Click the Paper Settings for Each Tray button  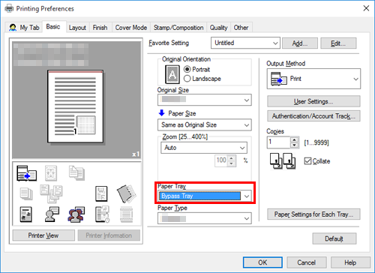pos(313,214)
